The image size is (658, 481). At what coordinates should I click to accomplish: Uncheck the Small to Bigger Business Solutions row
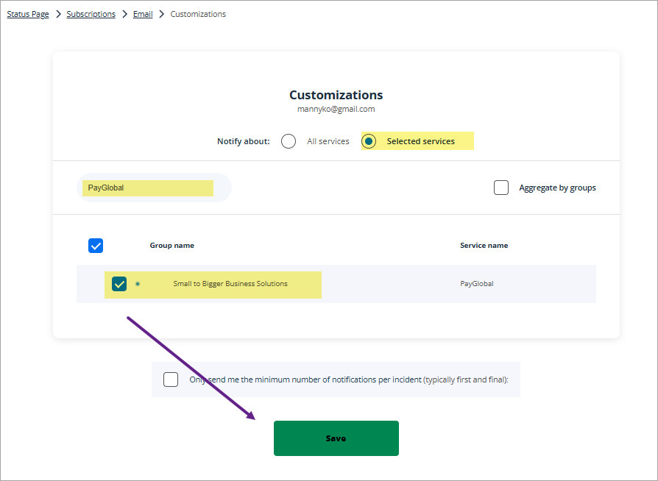point(119,284)
